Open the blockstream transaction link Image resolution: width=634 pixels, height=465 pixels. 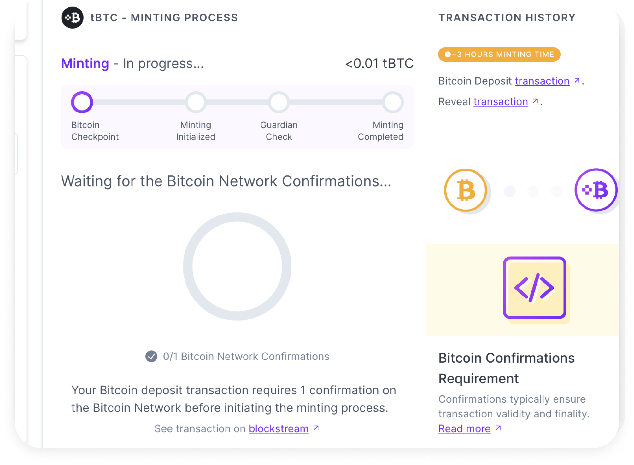pos(279,428)
